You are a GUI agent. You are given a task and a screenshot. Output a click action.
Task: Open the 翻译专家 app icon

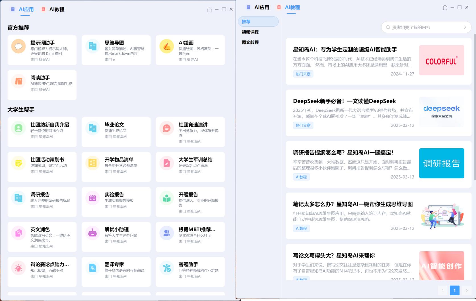(92, 268)
